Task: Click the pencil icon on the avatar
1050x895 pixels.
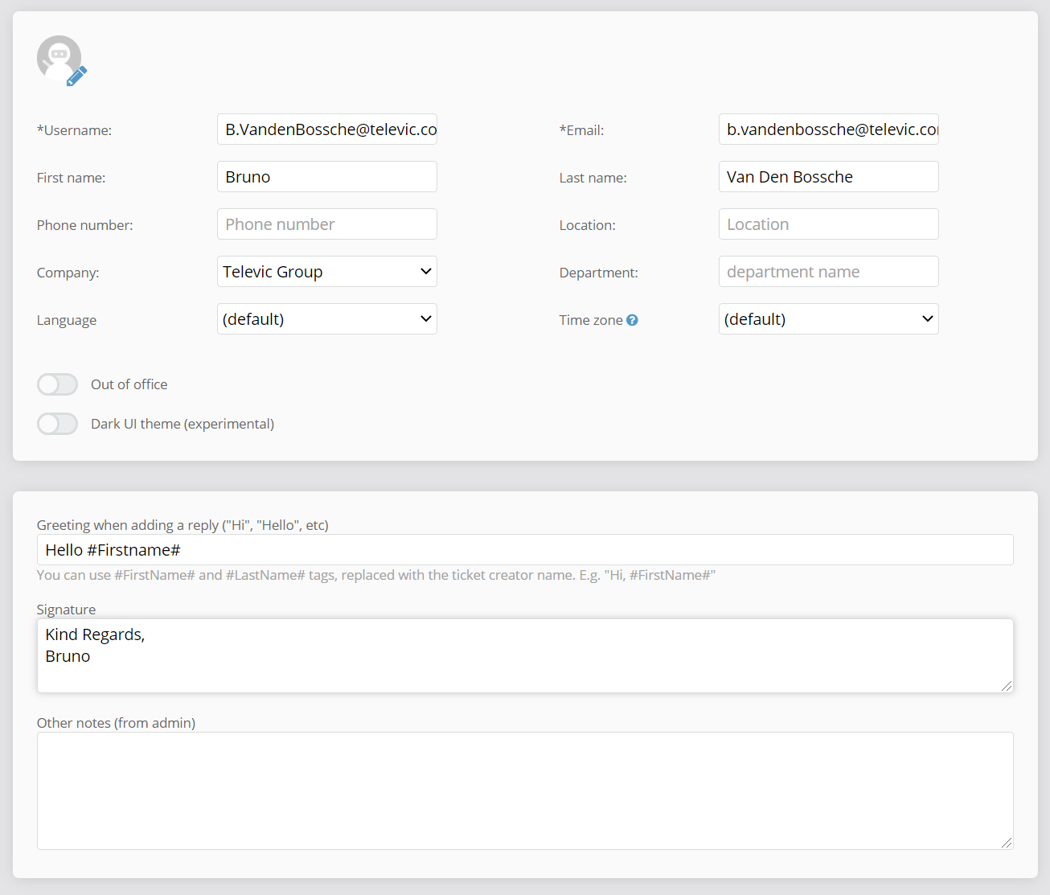Action: click(76, 76)
